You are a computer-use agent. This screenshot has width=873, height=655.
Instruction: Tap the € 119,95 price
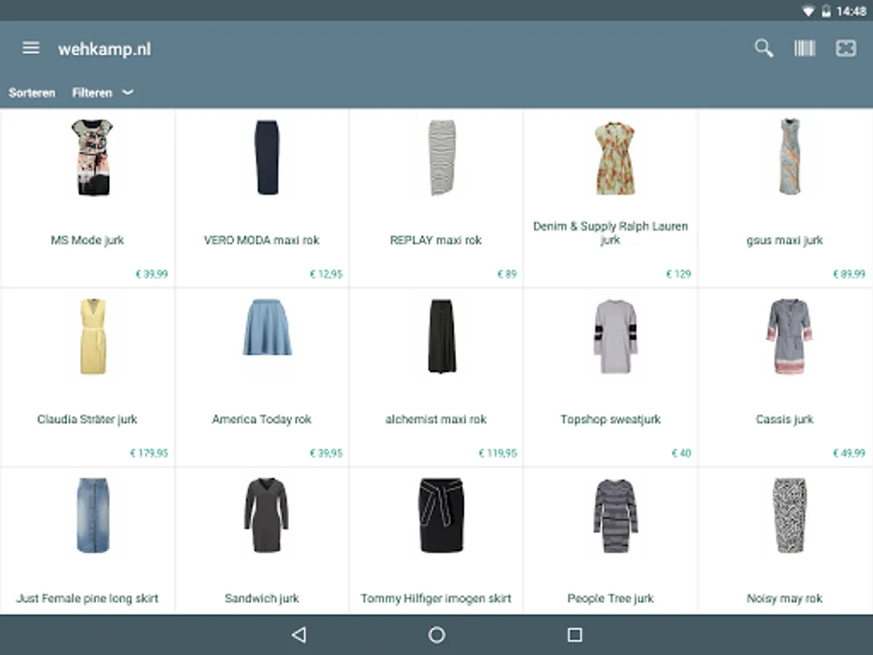[498, 453]
